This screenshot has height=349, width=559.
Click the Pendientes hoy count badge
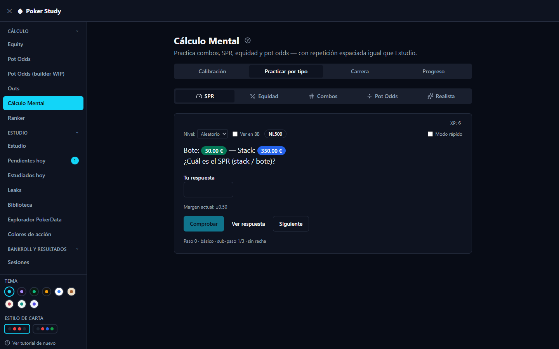pyautogui.click(x=75, y=161)
